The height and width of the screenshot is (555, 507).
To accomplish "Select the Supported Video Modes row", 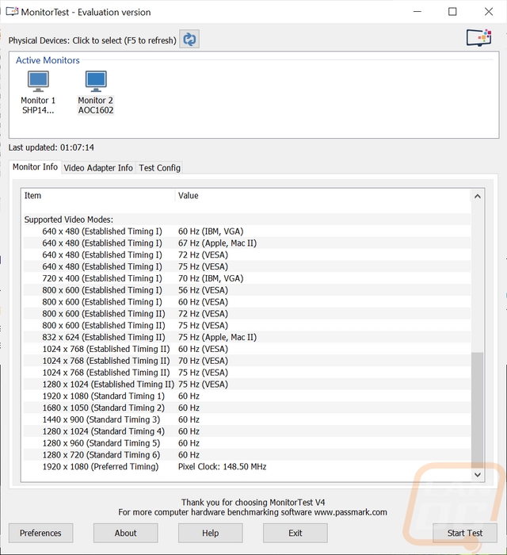I will (247, 220).
